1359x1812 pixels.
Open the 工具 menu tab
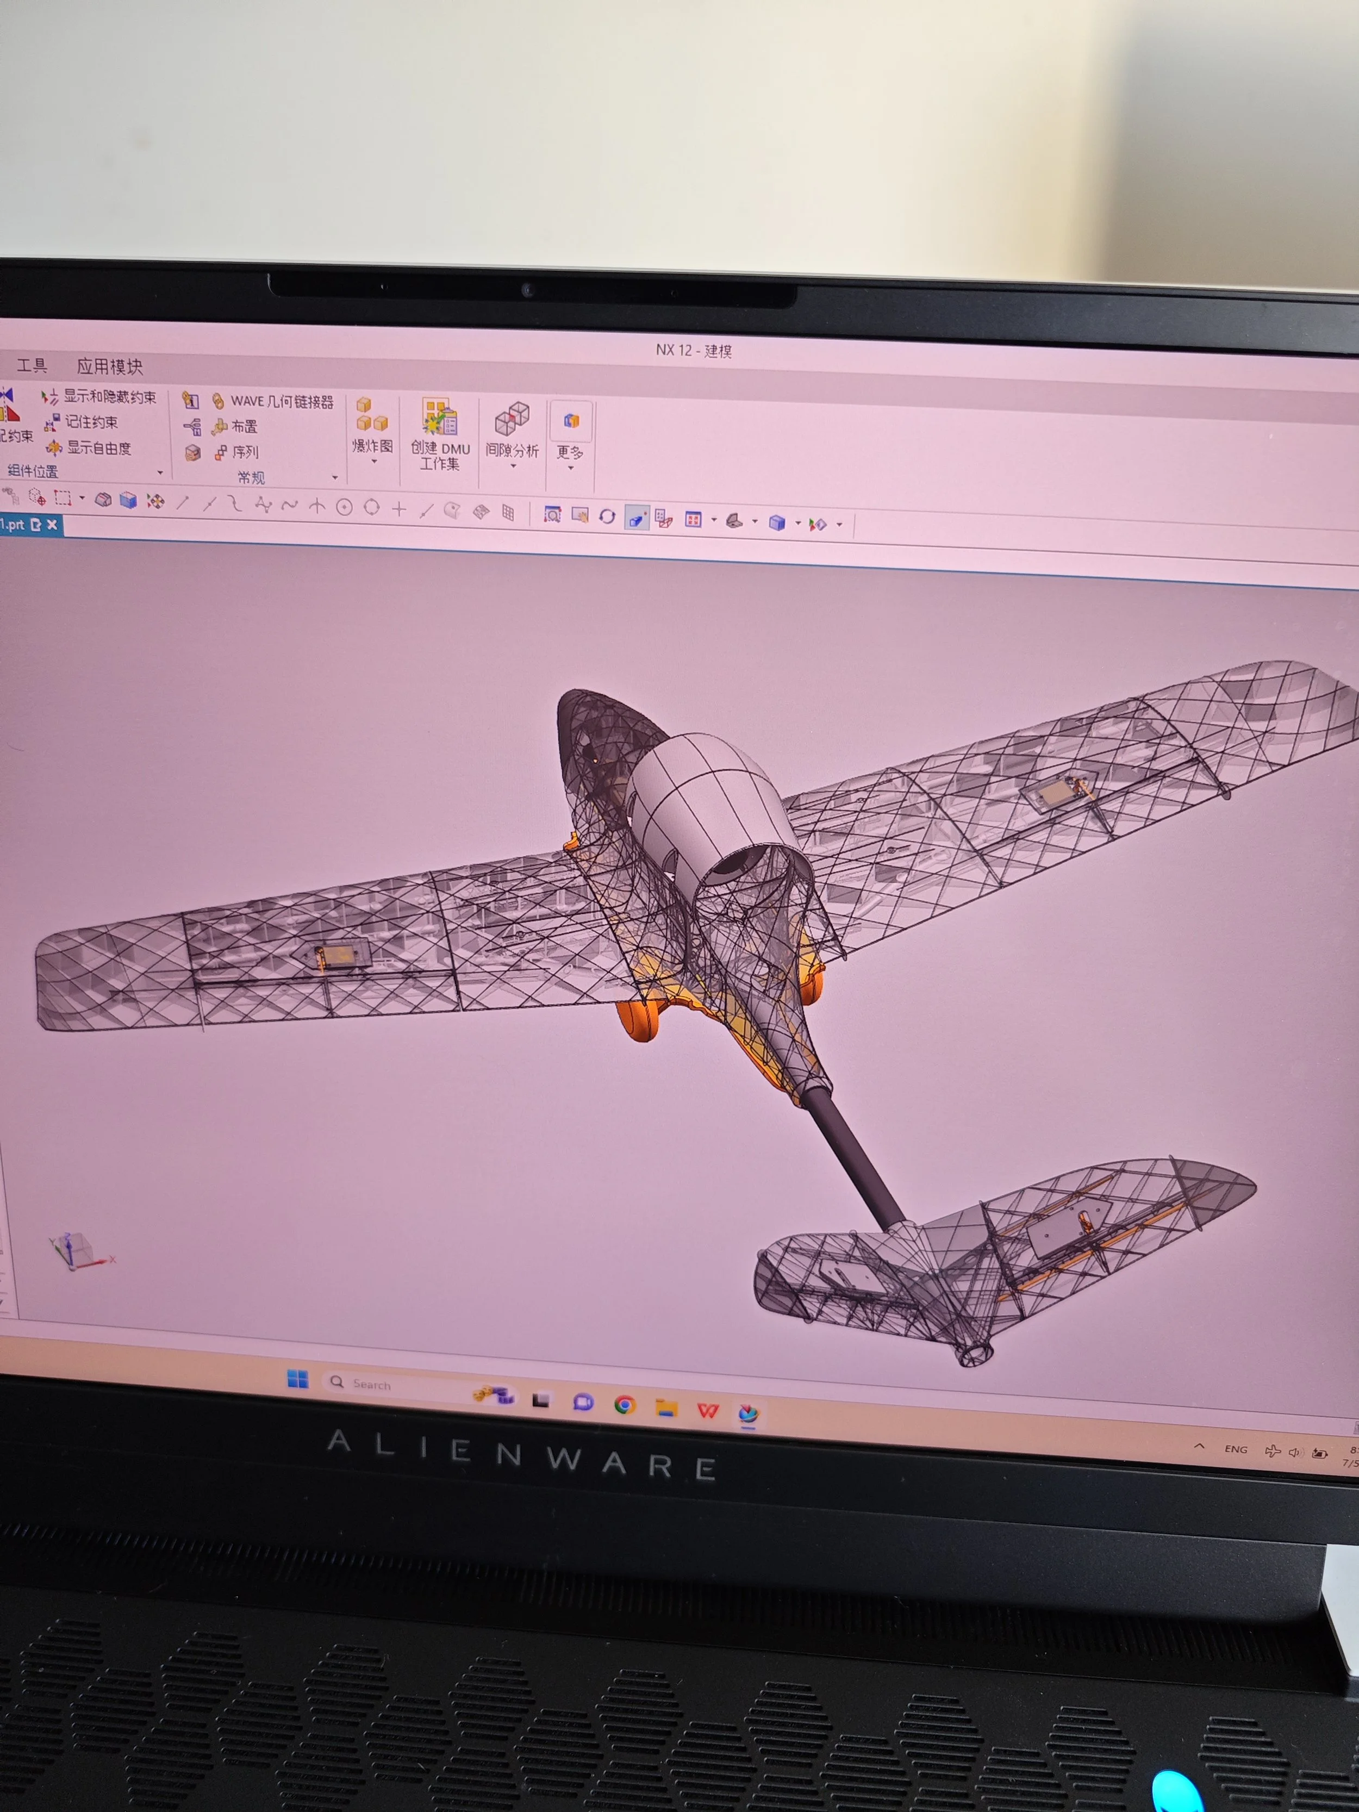pos(32,365)
